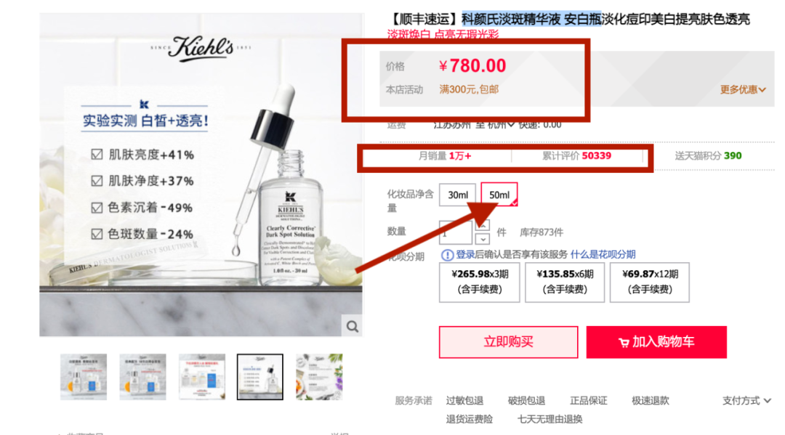Select the first product thumbnail

[x=84, y=377]
